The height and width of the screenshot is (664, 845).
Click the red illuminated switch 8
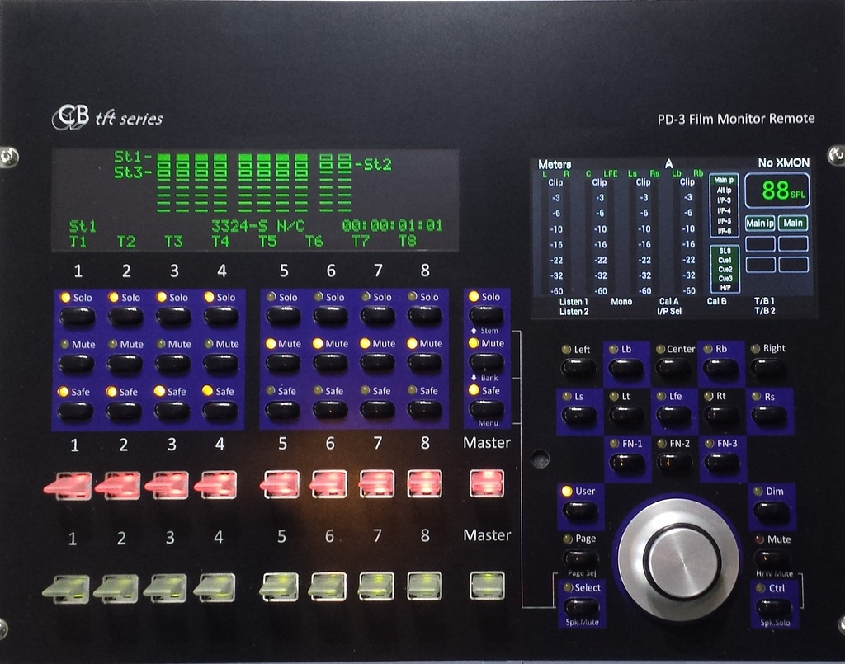point(425,483)
